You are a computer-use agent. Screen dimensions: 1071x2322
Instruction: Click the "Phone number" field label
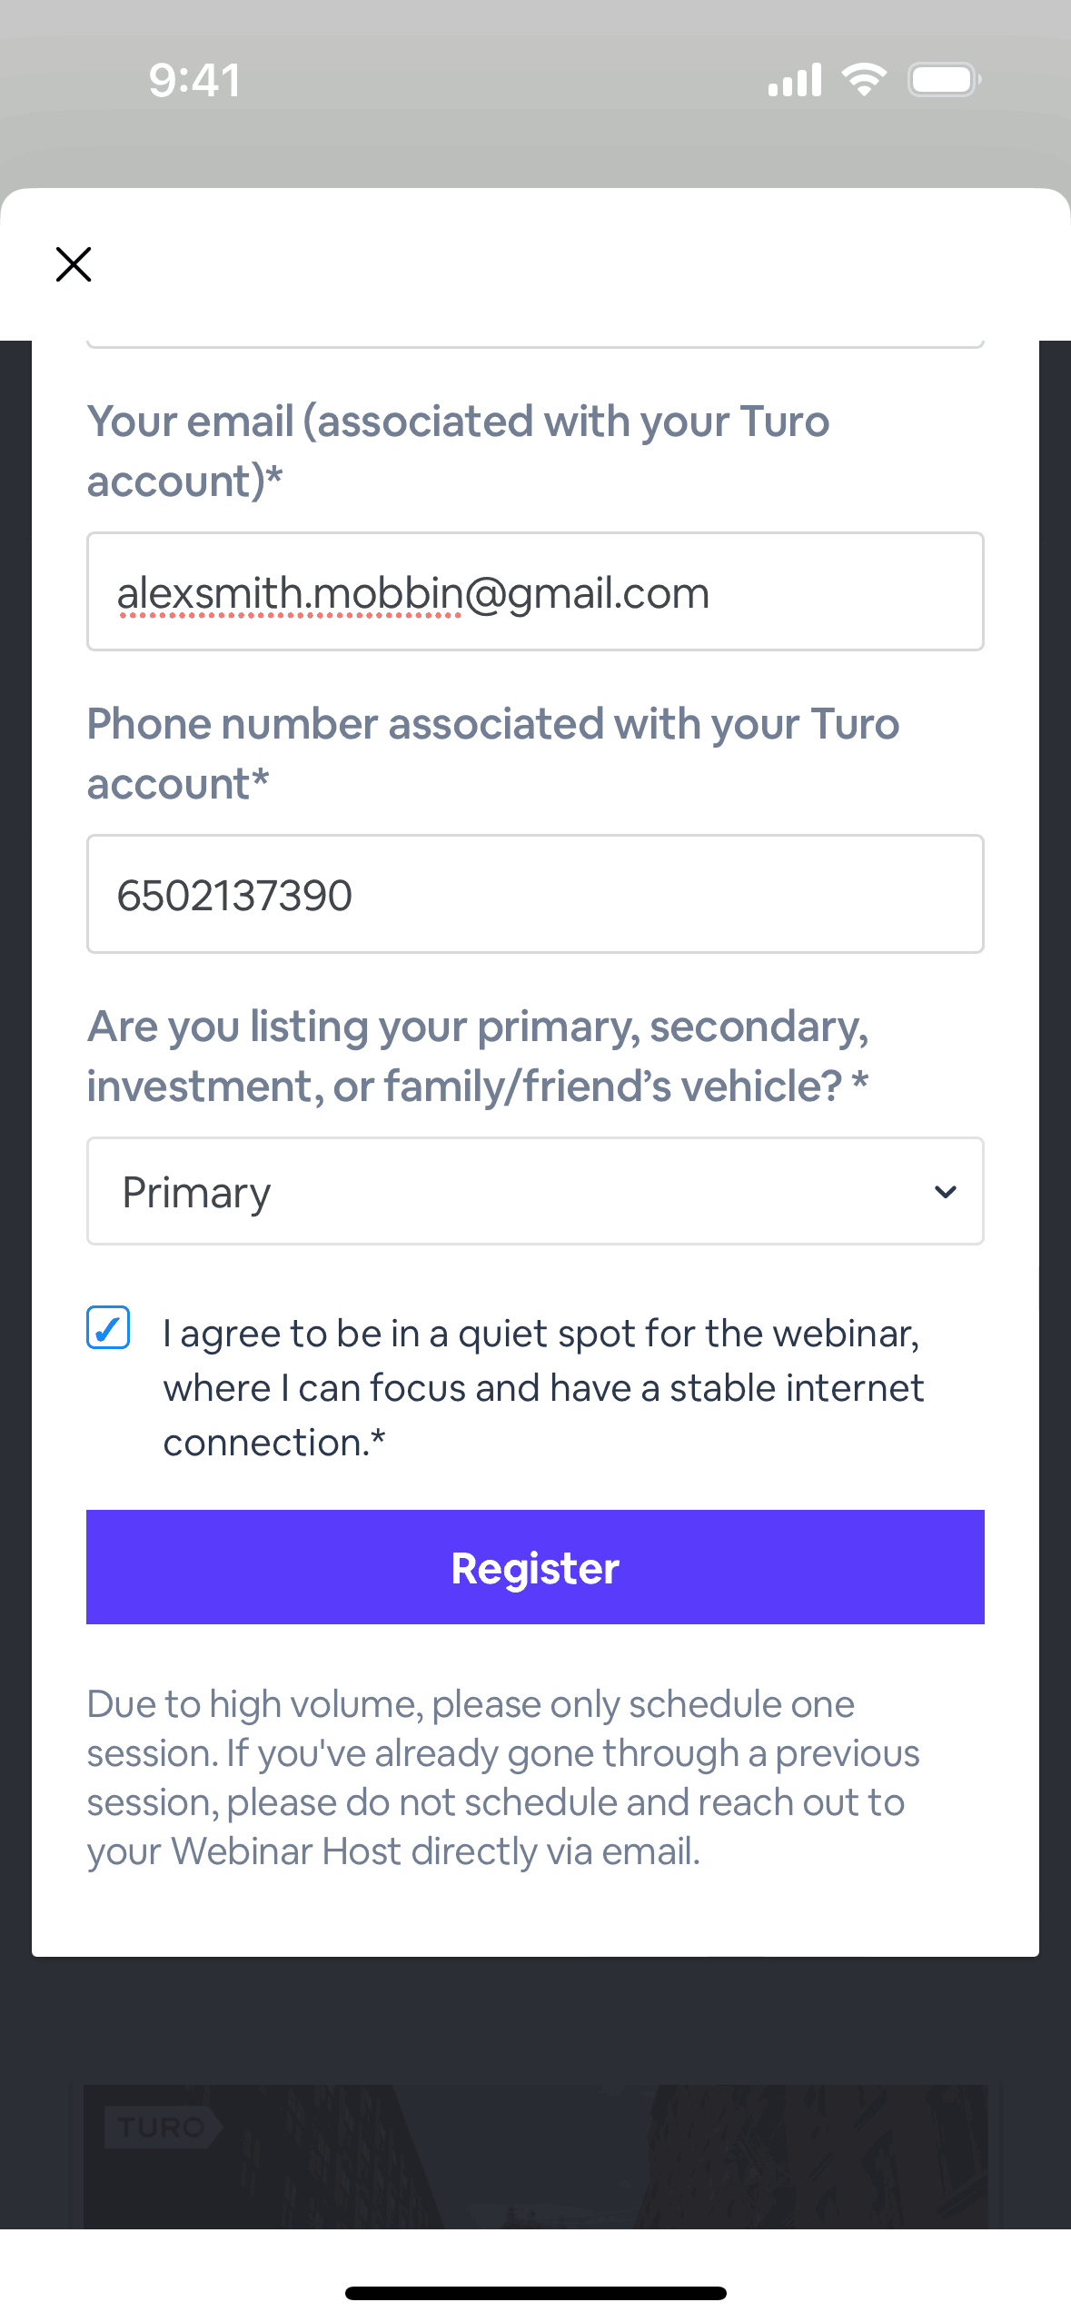pos(492,753)
